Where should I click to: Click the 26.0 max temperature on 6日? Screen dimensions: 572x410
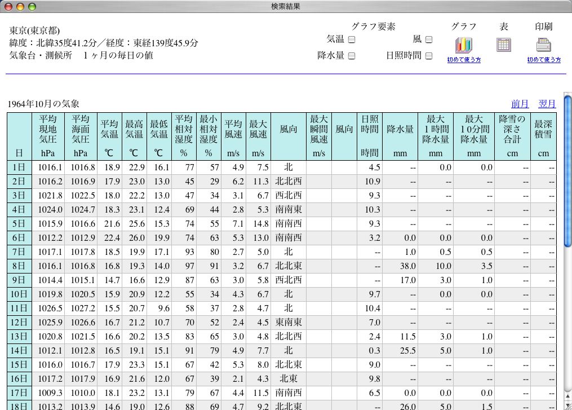(137, 238)
